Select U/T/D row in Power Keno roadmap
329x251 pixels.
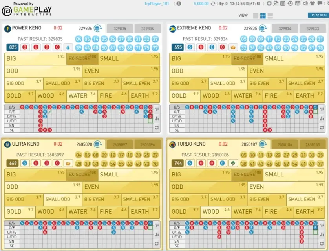(x=12, y=121)
